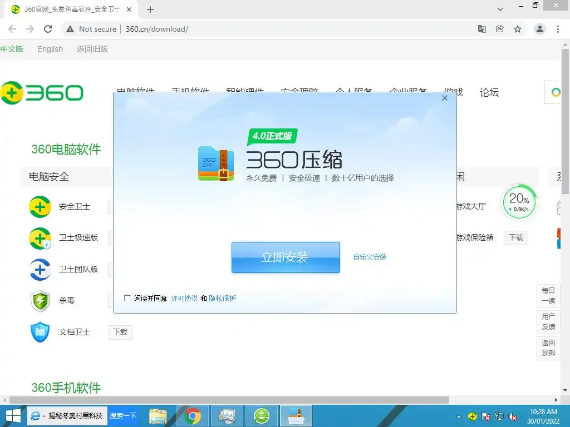This screenshot has width=570, height=427.
Task: Click the 下载 button next to 文档卫士
Action: click(x=120, y=332)
